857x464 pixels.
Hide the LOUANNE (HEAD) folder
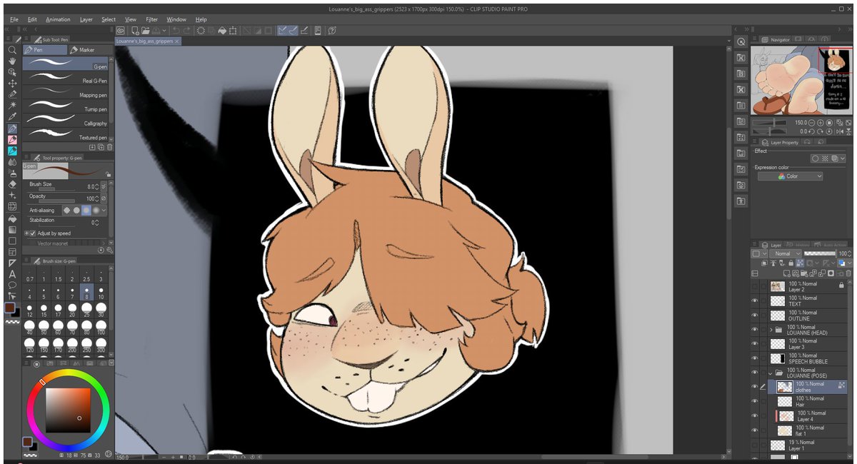pos(755,329)
